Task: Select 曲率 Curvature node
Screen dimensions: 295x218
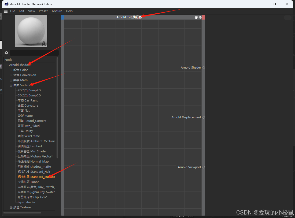Action: (x=28, y=106)
